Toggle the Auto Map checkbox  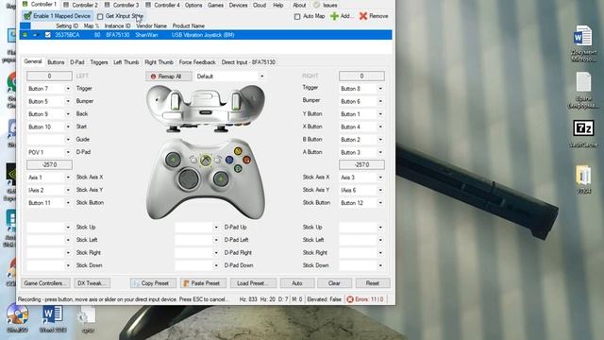(x=297, y=16)
